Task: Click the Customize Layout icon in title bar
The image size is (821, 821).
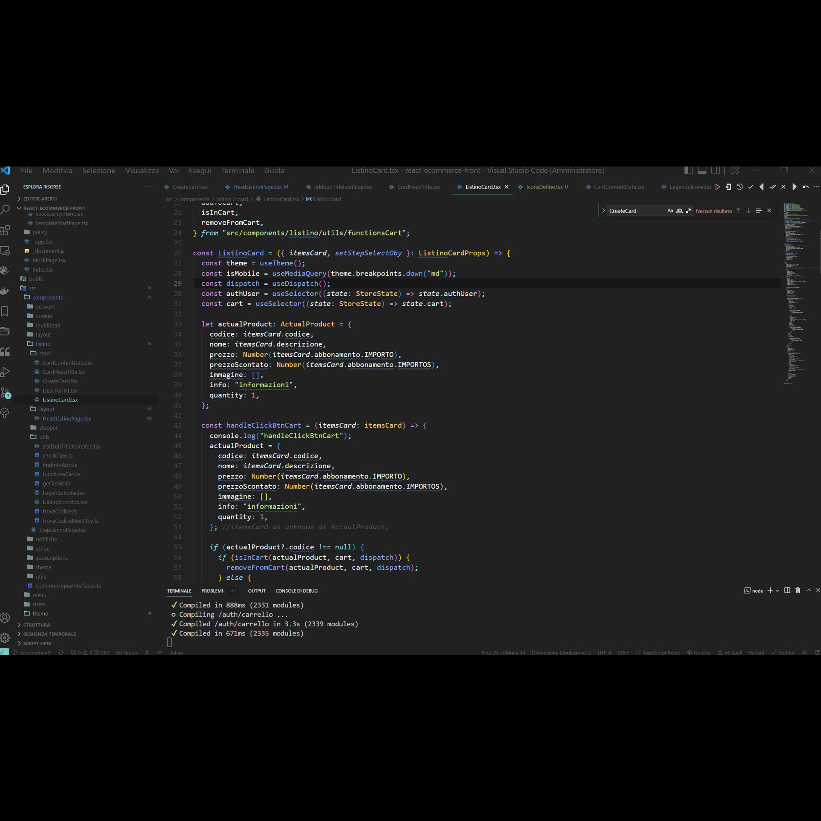Action: (735, 170)
